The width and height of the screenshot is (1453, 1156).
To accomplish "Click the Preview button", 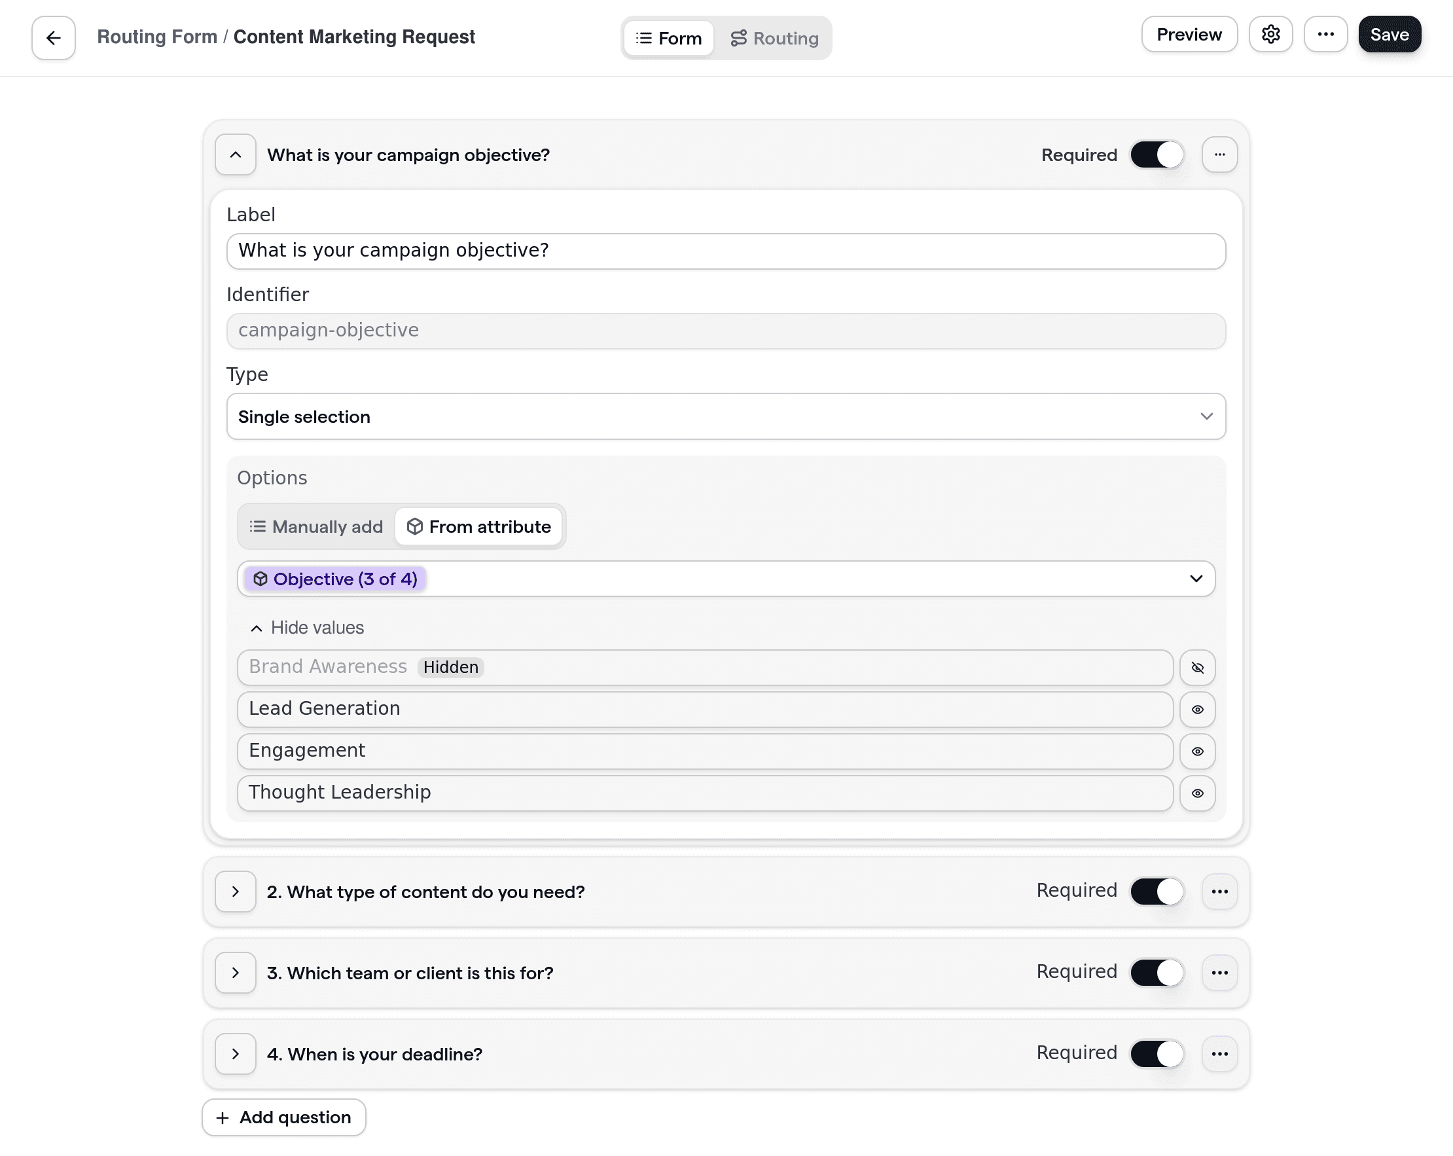I will click(1189, 33).
